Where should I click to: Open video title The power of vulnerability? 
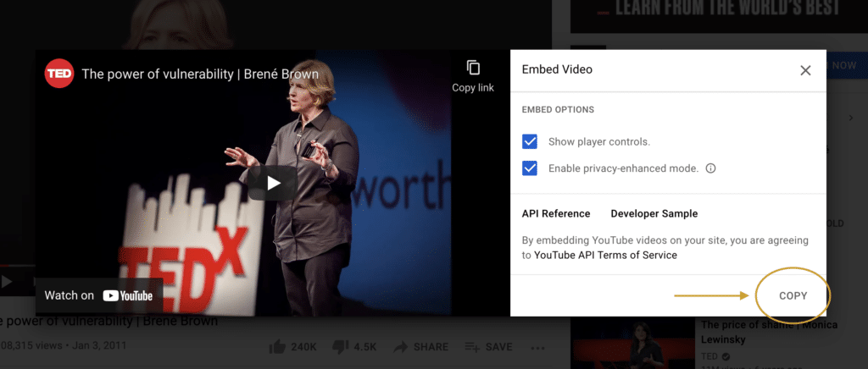[200, 74]
